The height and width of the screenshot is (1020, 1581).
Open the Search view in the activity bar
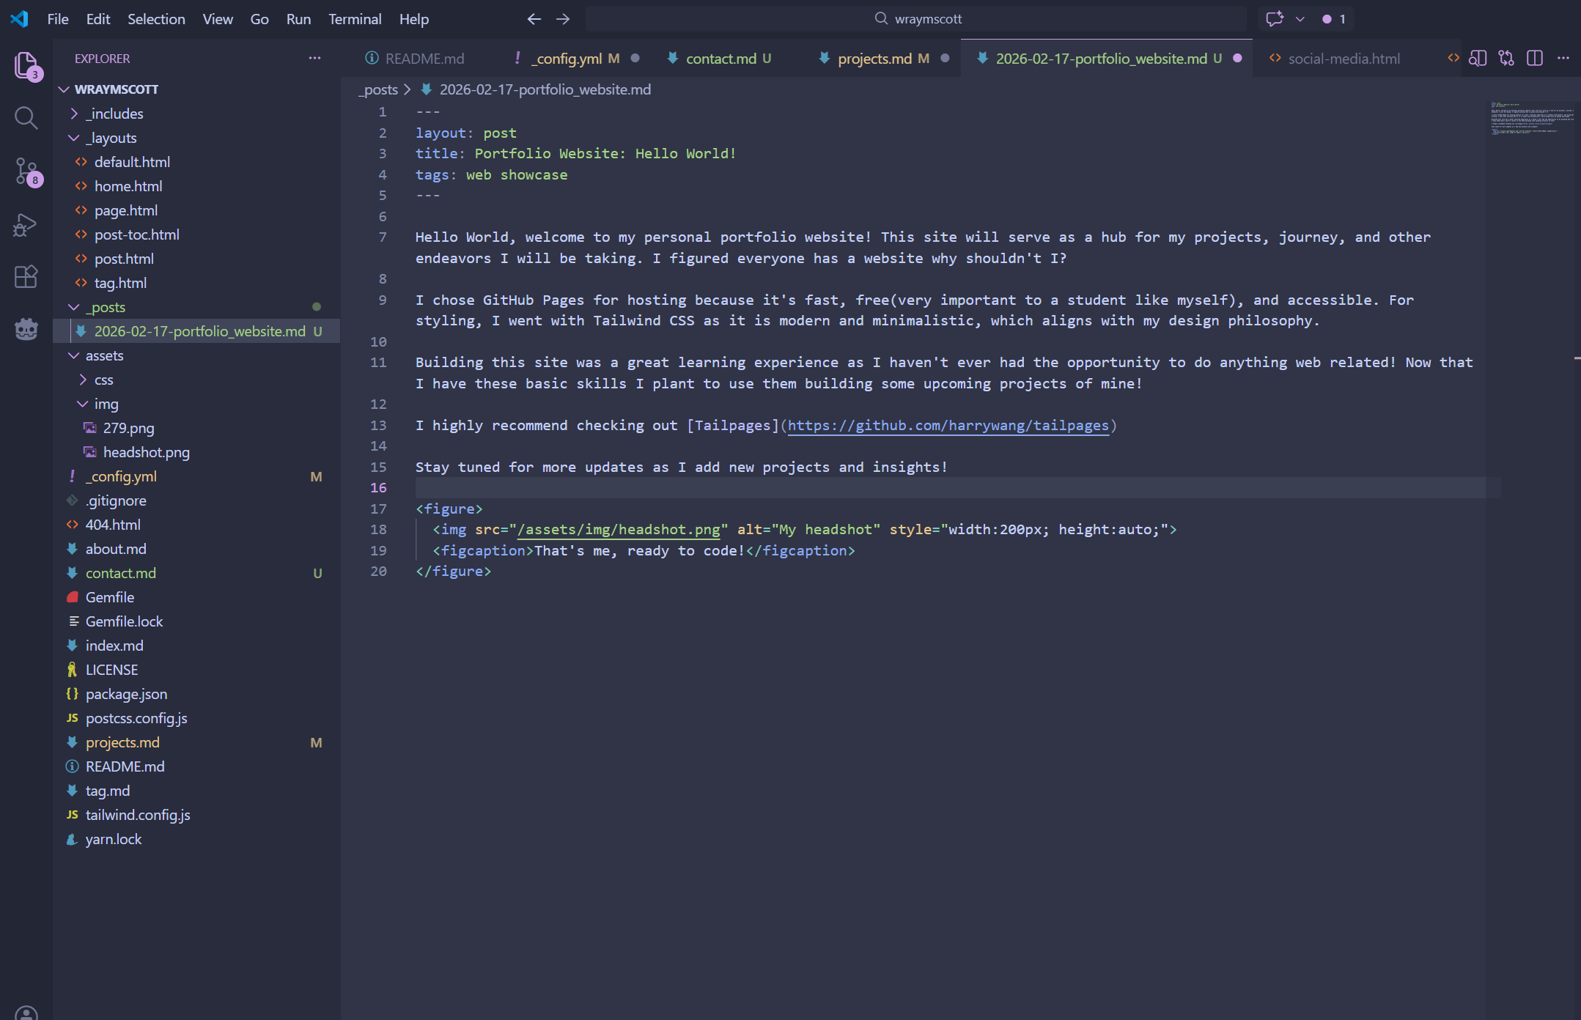pos(26,117)
